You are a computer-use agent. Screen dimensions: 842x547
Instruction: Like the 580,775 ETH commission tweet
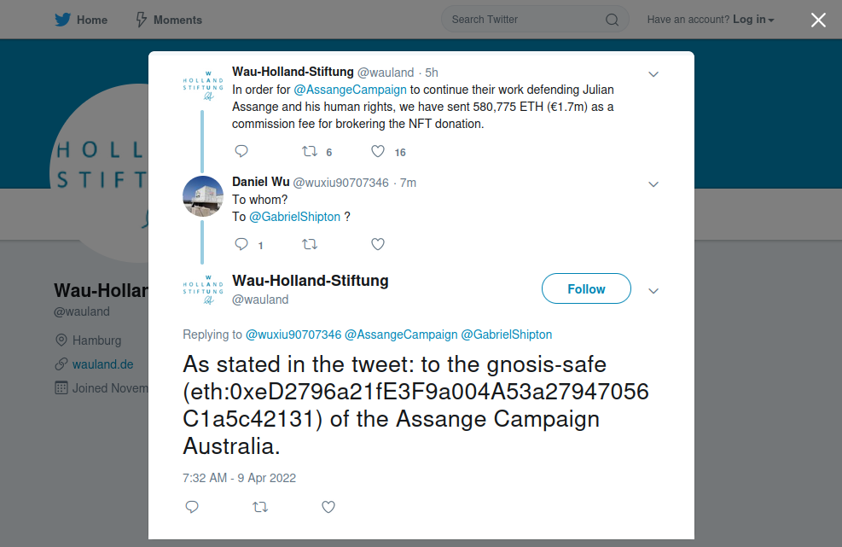(x=378, y=151)
